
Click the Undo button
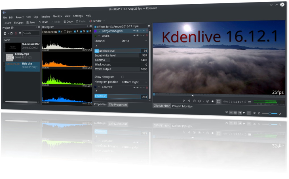coord(43,22)
